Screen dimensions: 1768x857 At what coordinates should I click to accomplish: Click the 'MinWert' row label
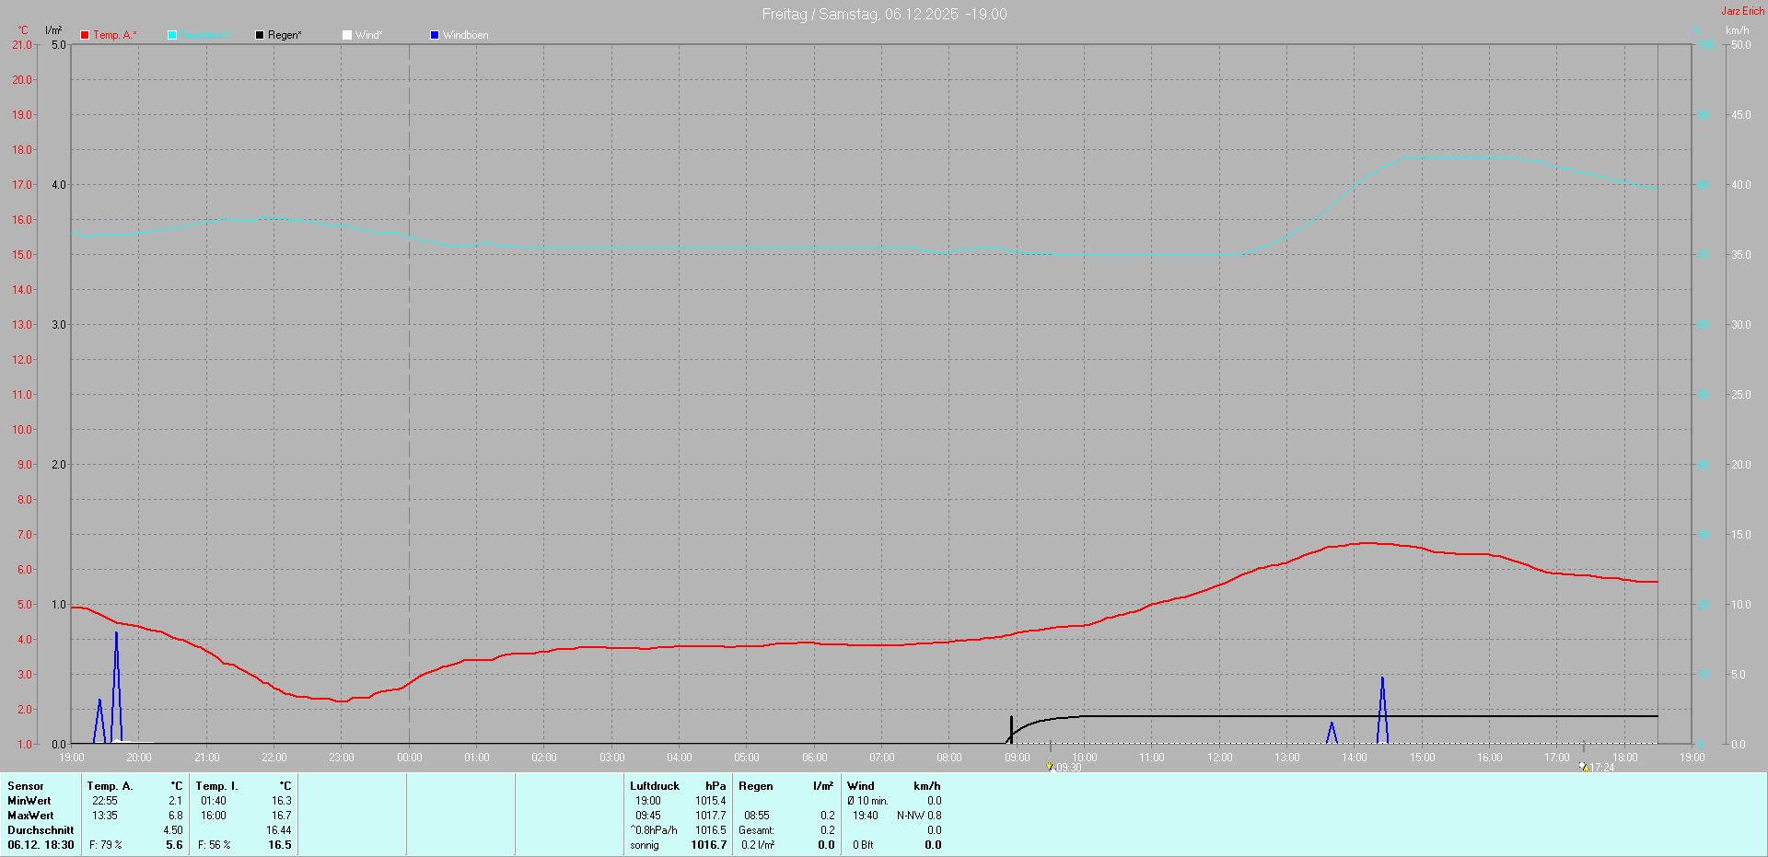[x=29, y=801]
